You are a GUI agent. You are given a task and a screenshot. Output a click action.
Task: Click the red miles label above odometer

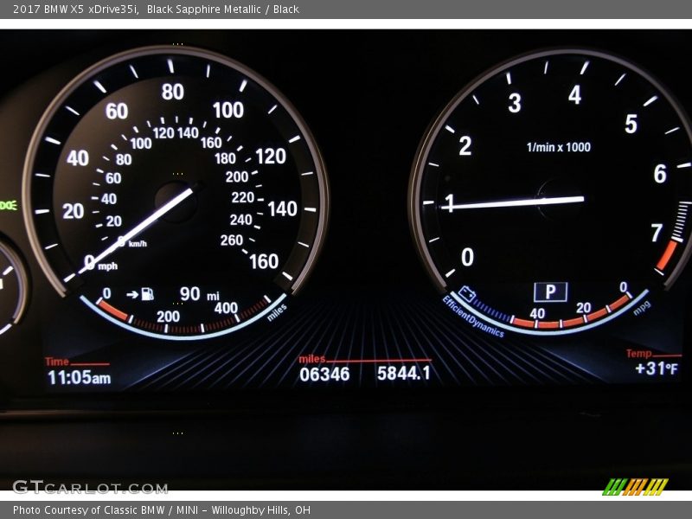coord(312,358)
